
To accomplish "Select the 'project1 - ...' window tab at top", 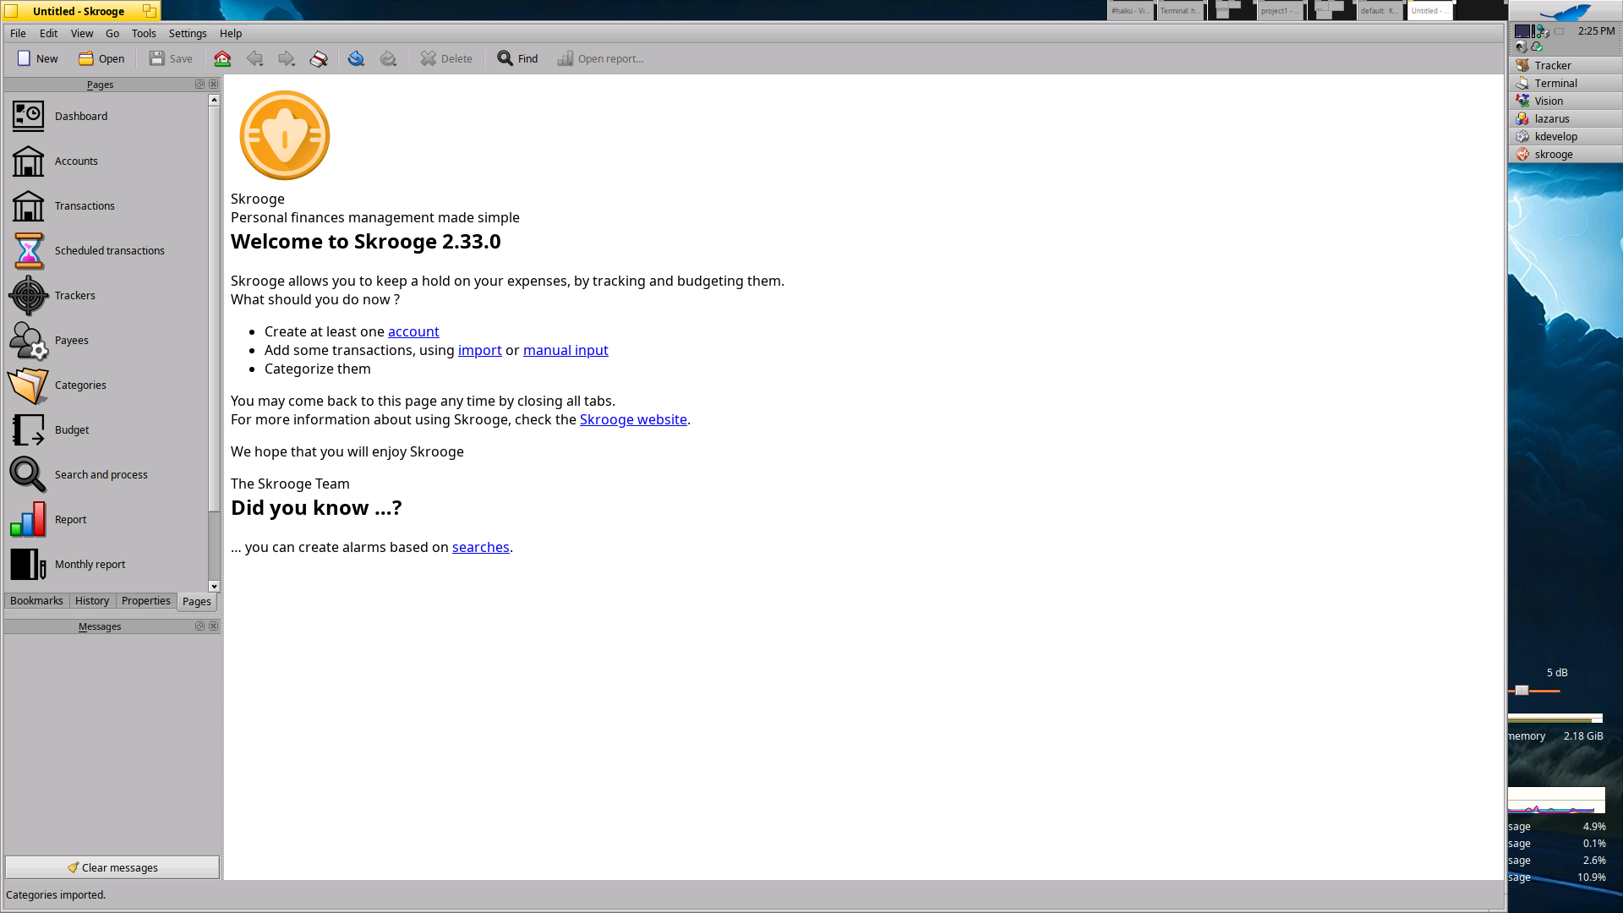I will point(1281,11).
